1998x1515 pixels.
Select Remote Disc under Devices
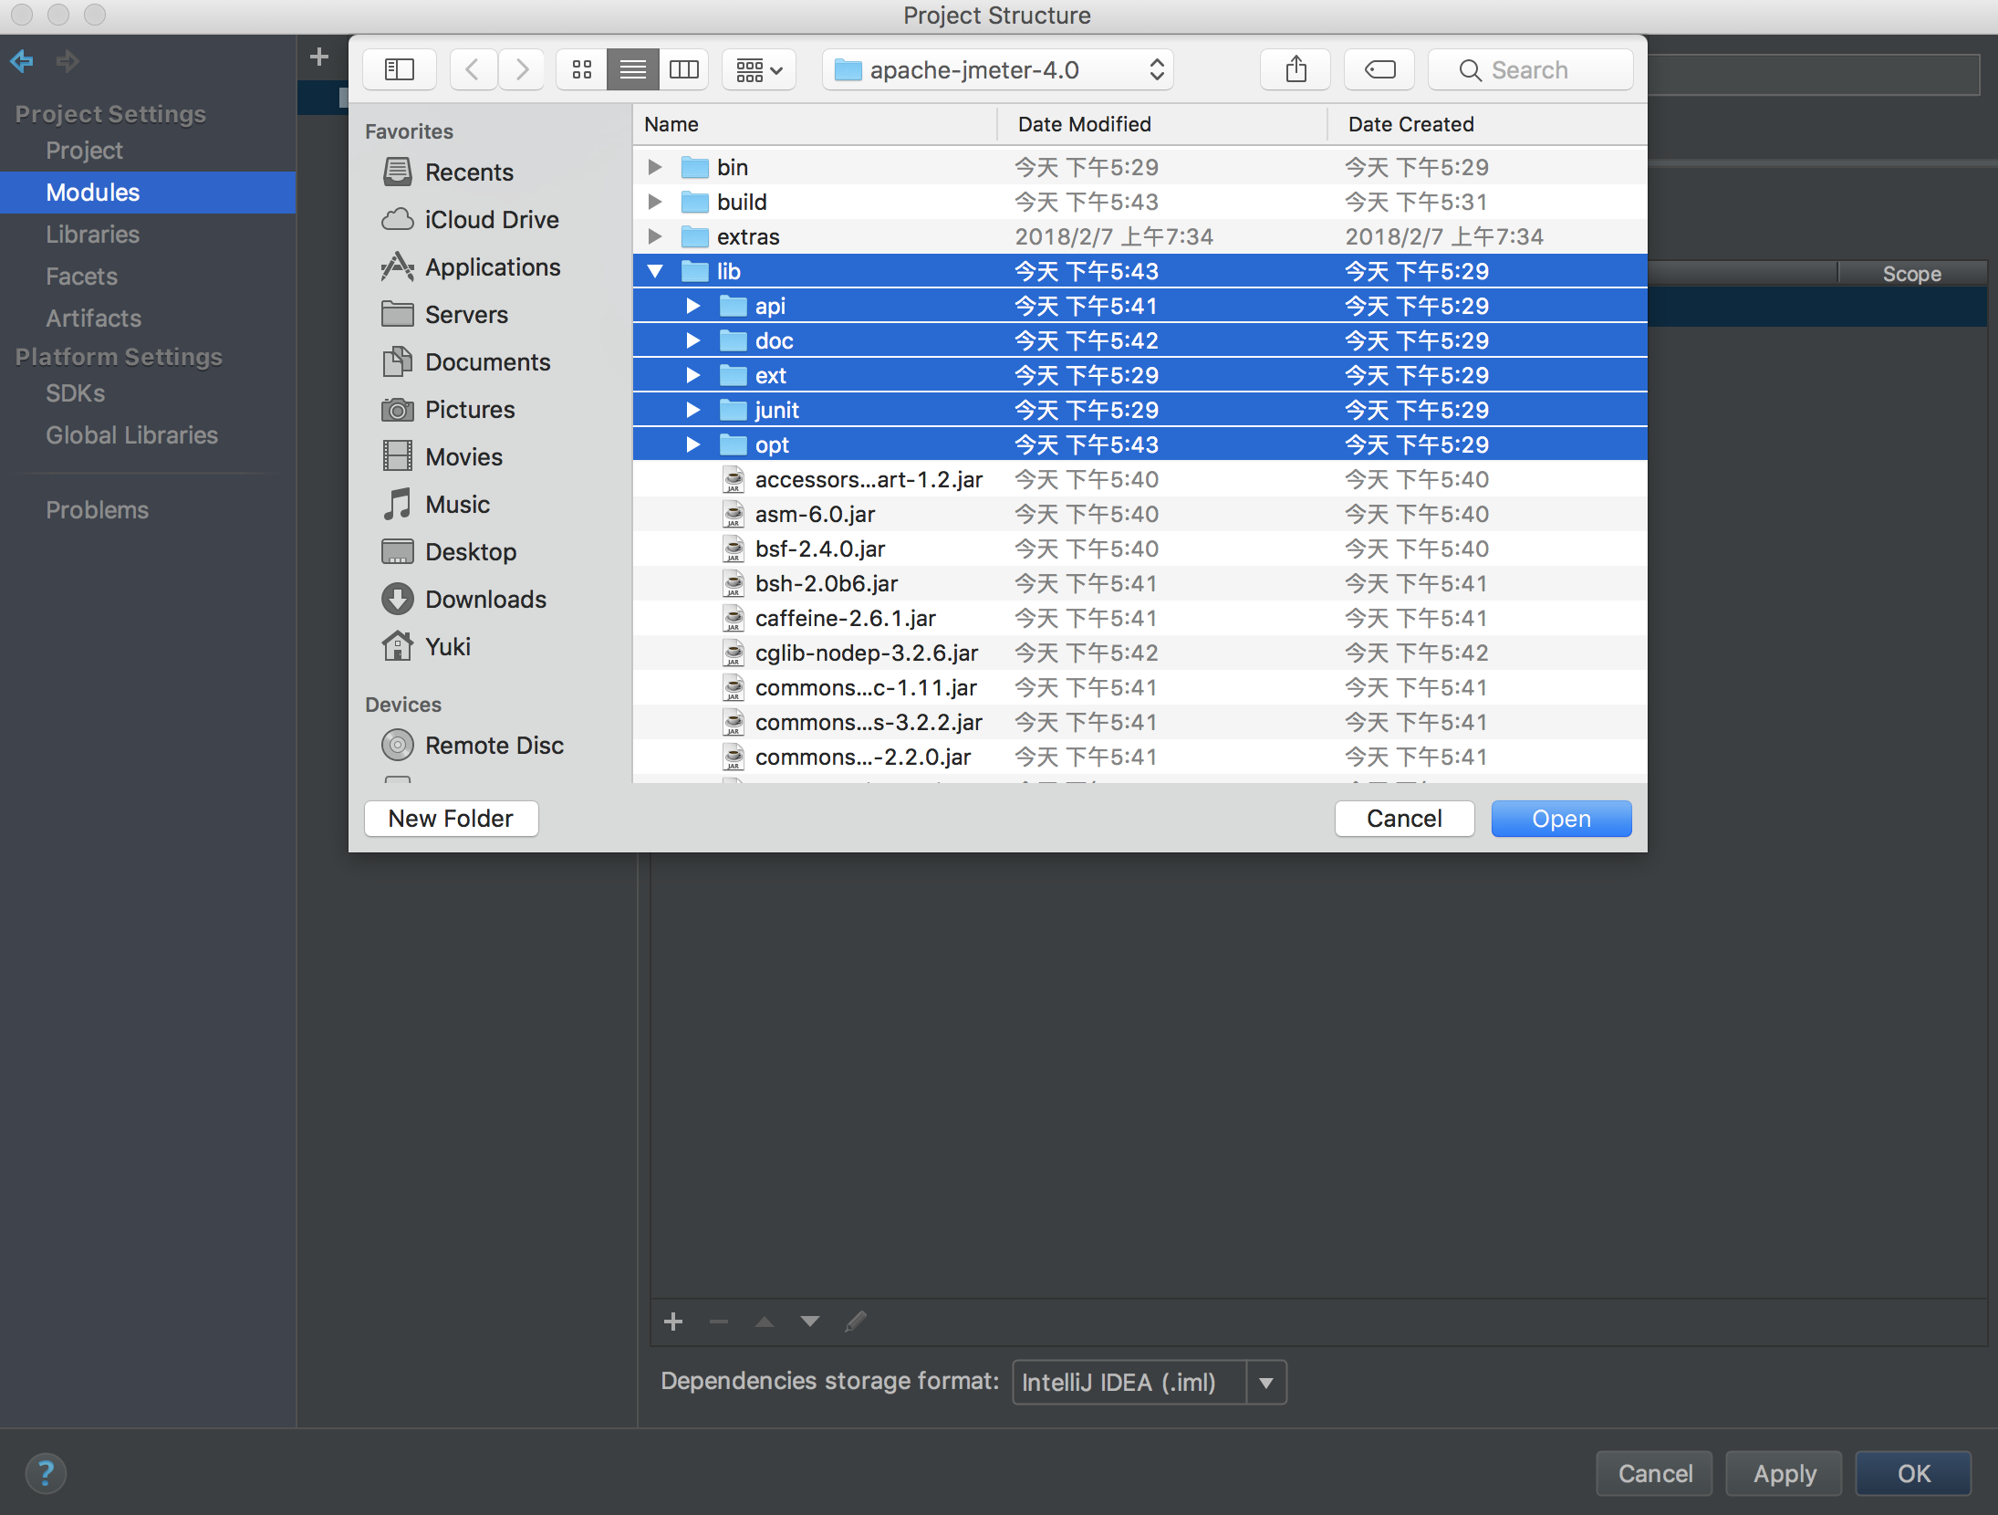click(x=473, y=745)
